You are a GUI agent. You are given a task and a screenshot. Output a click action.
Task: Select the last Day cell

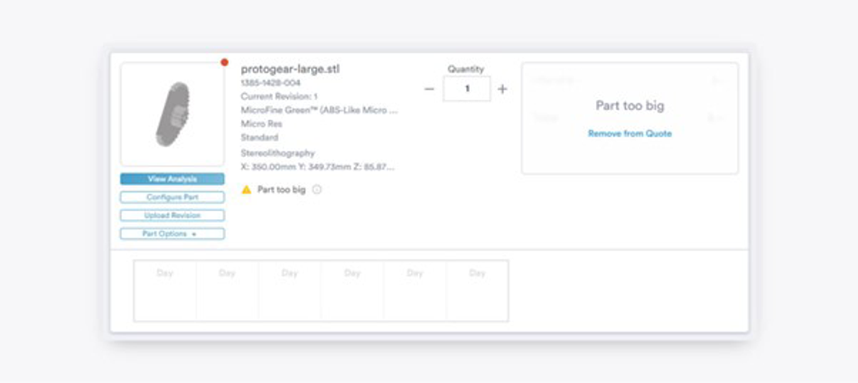click(477, 291)
